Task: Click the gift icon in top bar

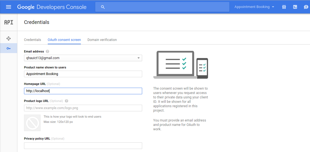Action: pyautogui.click(x=284, y=7)
